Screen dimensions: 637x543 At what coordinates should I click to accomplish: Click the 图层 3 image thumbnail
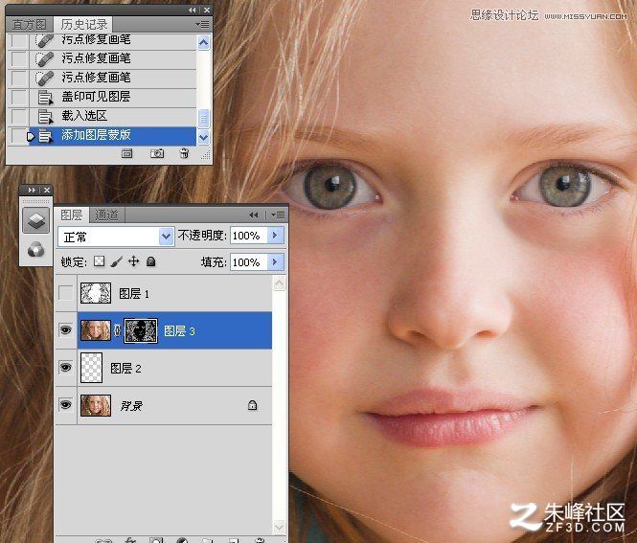point(96,330)
